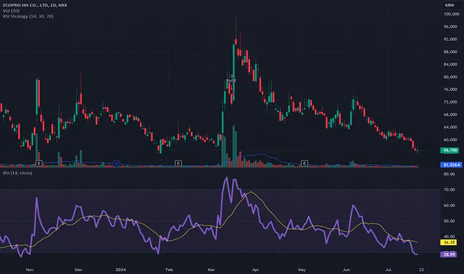Click the 22 date on time axis

421,270
